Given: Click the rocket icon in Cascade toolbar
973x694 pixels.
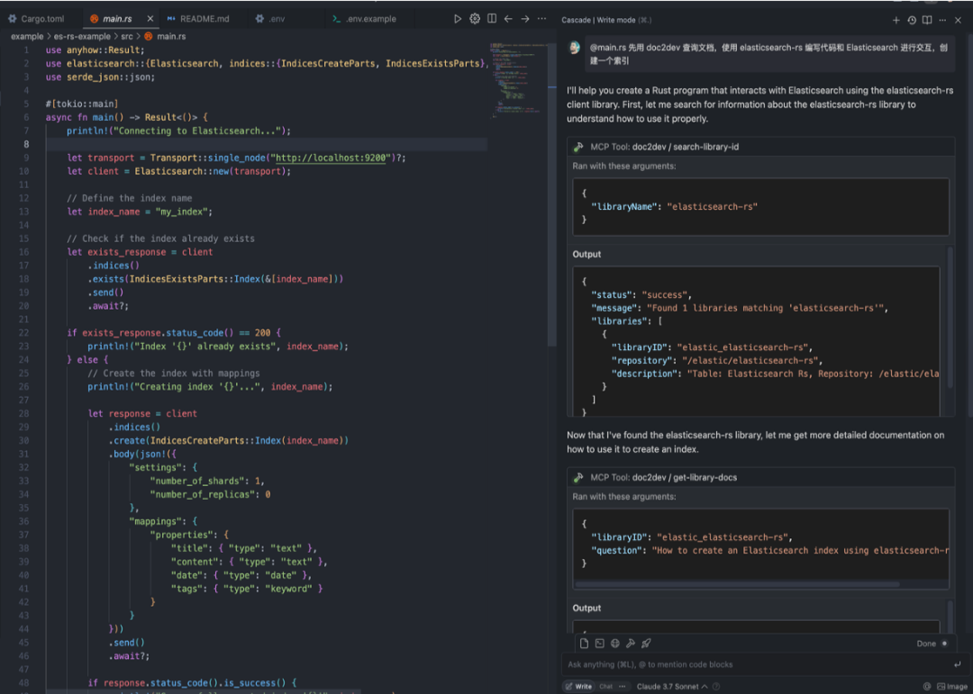Looking at the screenshot, I should tap(646, 644).
